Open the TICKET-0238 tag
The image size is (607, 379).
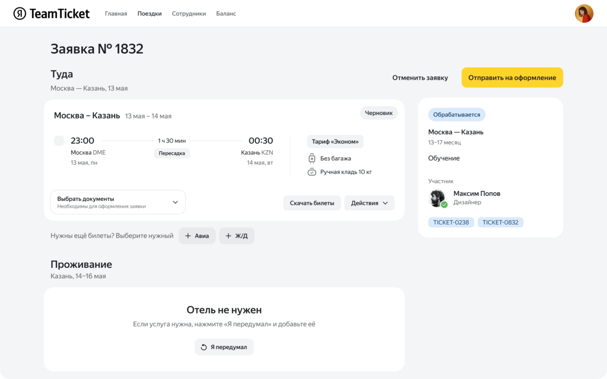451,222
